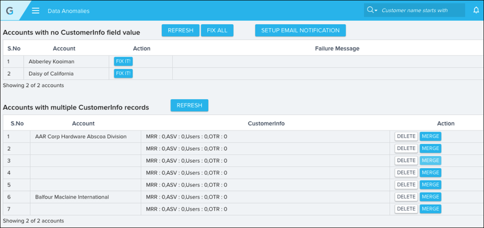Delete CustomerInfo record in row 1
Image resolution: width=484 pixels, height=228 pixels.
(x=406, y=137)
